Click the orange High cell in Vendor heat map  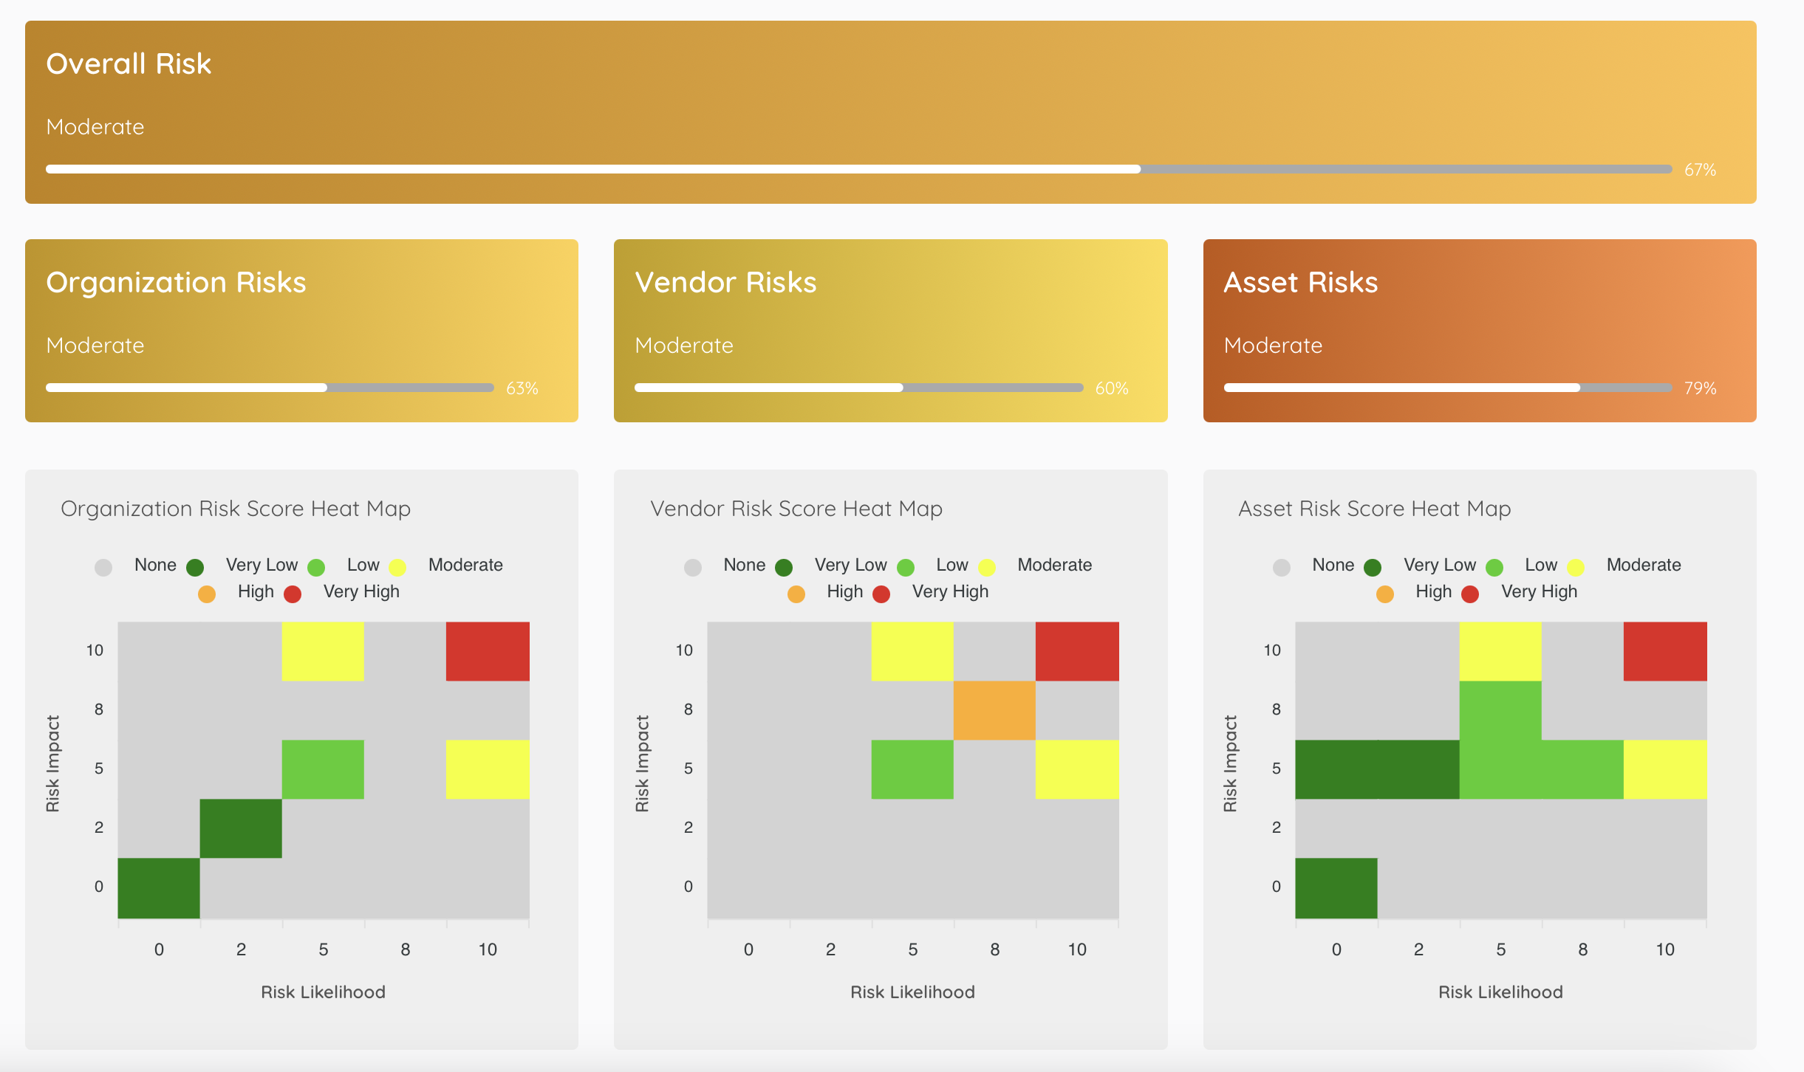994,709
